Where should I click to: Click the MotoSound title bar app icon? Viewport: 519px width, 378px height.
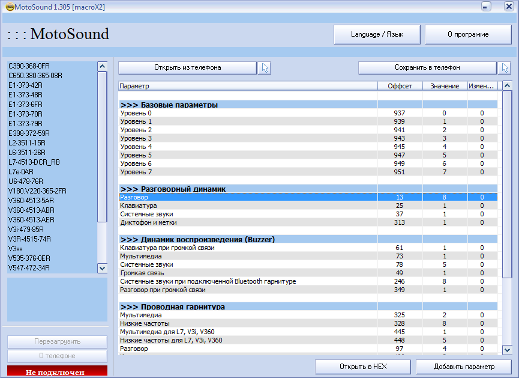pos(10,7)
